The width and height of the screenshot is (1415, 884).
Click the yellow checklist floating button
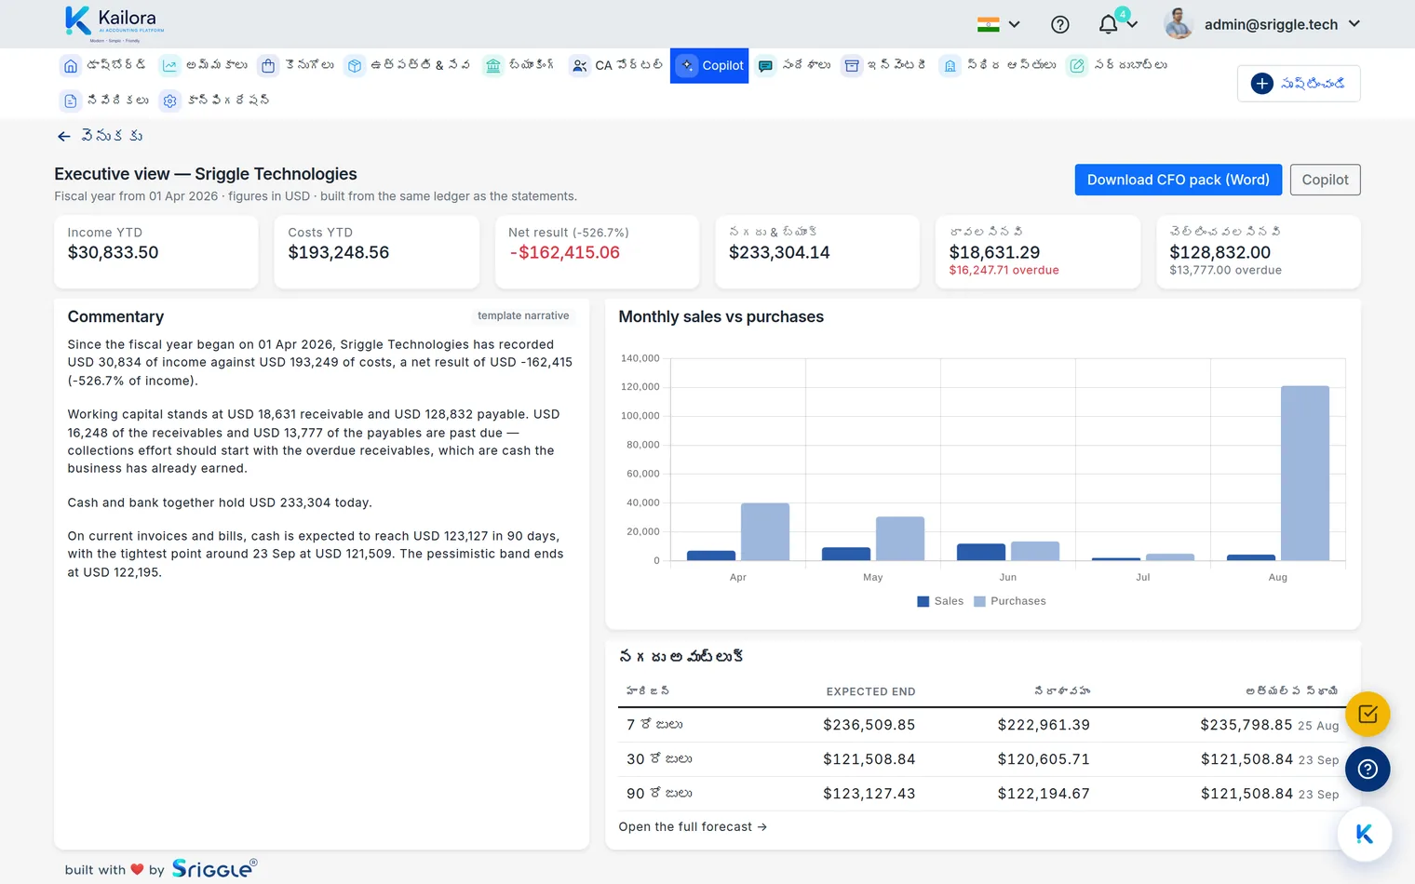pos(1368,715)
